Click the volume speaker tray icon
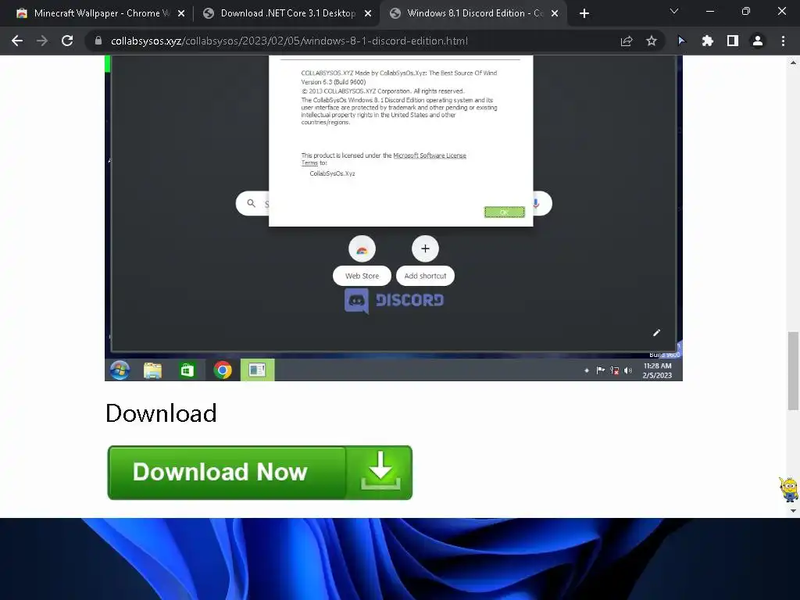The height and width of the screenshot is (600, 800). click(x=627, y=370)
